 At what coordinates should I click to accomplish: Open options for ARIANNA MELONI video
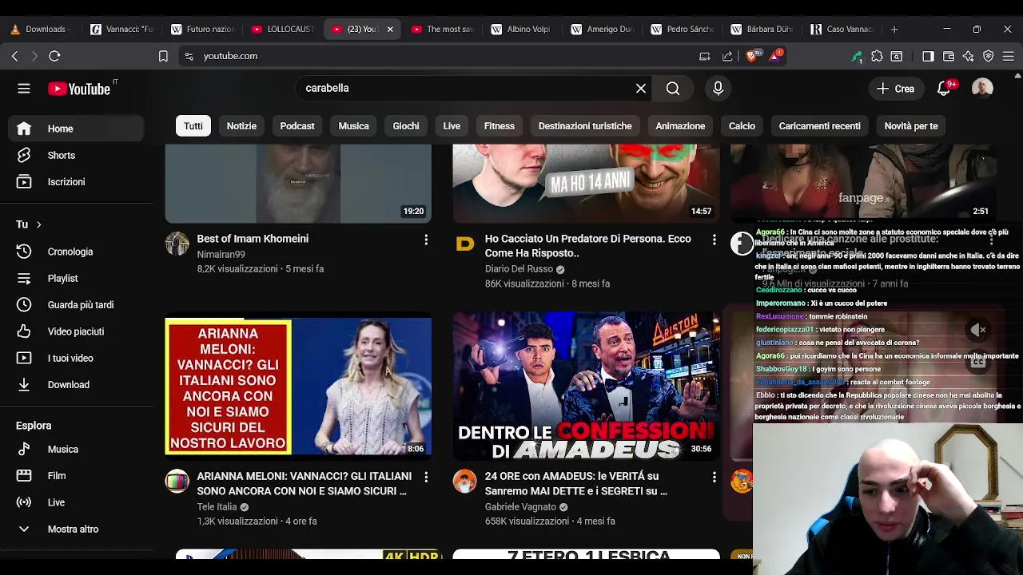tap(426, 477)
